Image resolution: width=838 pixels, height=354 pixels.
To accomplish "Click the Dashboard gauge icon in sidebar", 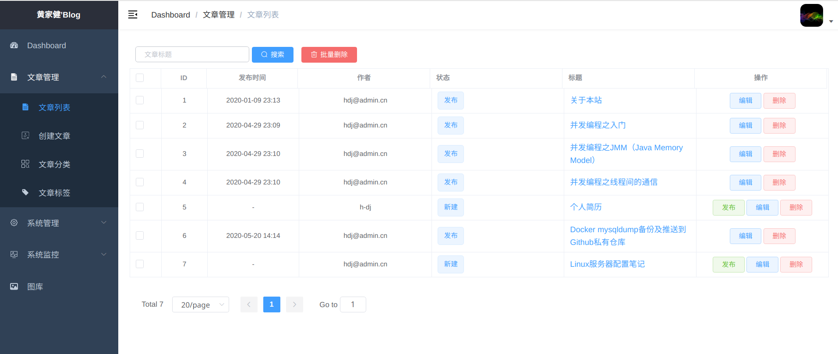I will point(14,46).
